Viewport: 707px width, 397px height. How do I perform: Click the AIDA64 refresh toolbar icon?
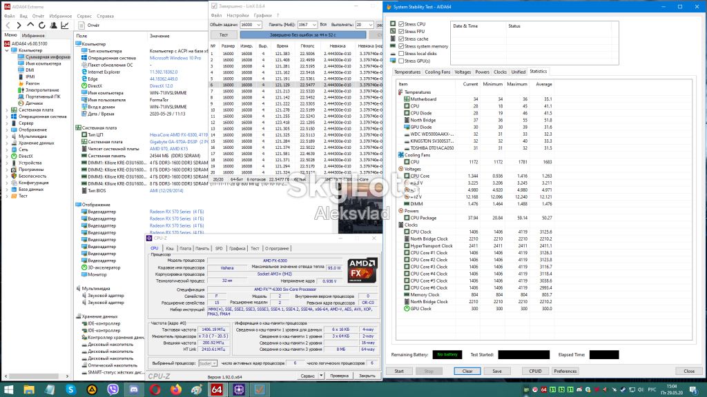42,26
